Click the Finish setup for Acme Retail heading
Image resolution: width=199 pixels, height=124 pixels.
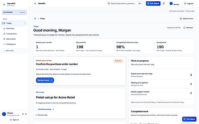pos(55,97)
